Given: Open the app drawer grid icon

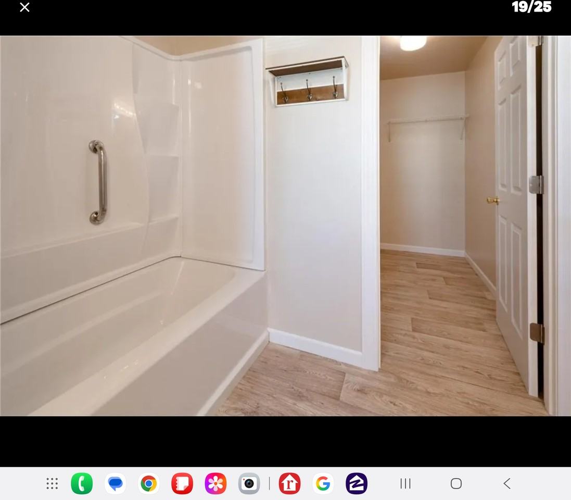Looking at the screenshot, I should [x=52, y=484].
